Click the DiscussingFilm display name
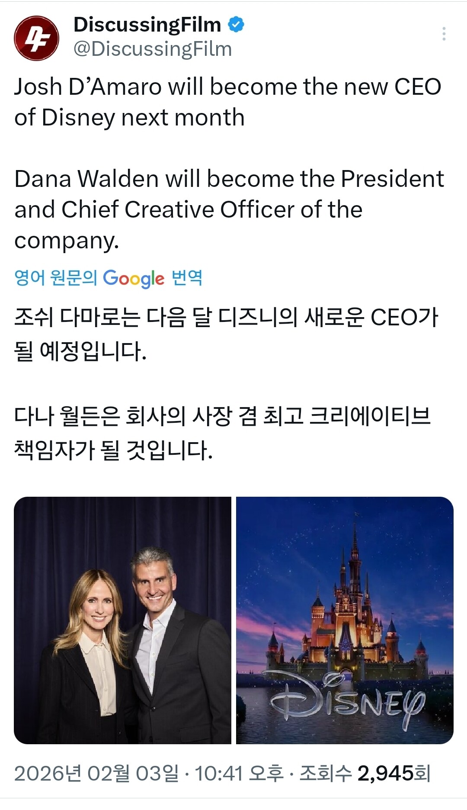 [x=147, y=25]
